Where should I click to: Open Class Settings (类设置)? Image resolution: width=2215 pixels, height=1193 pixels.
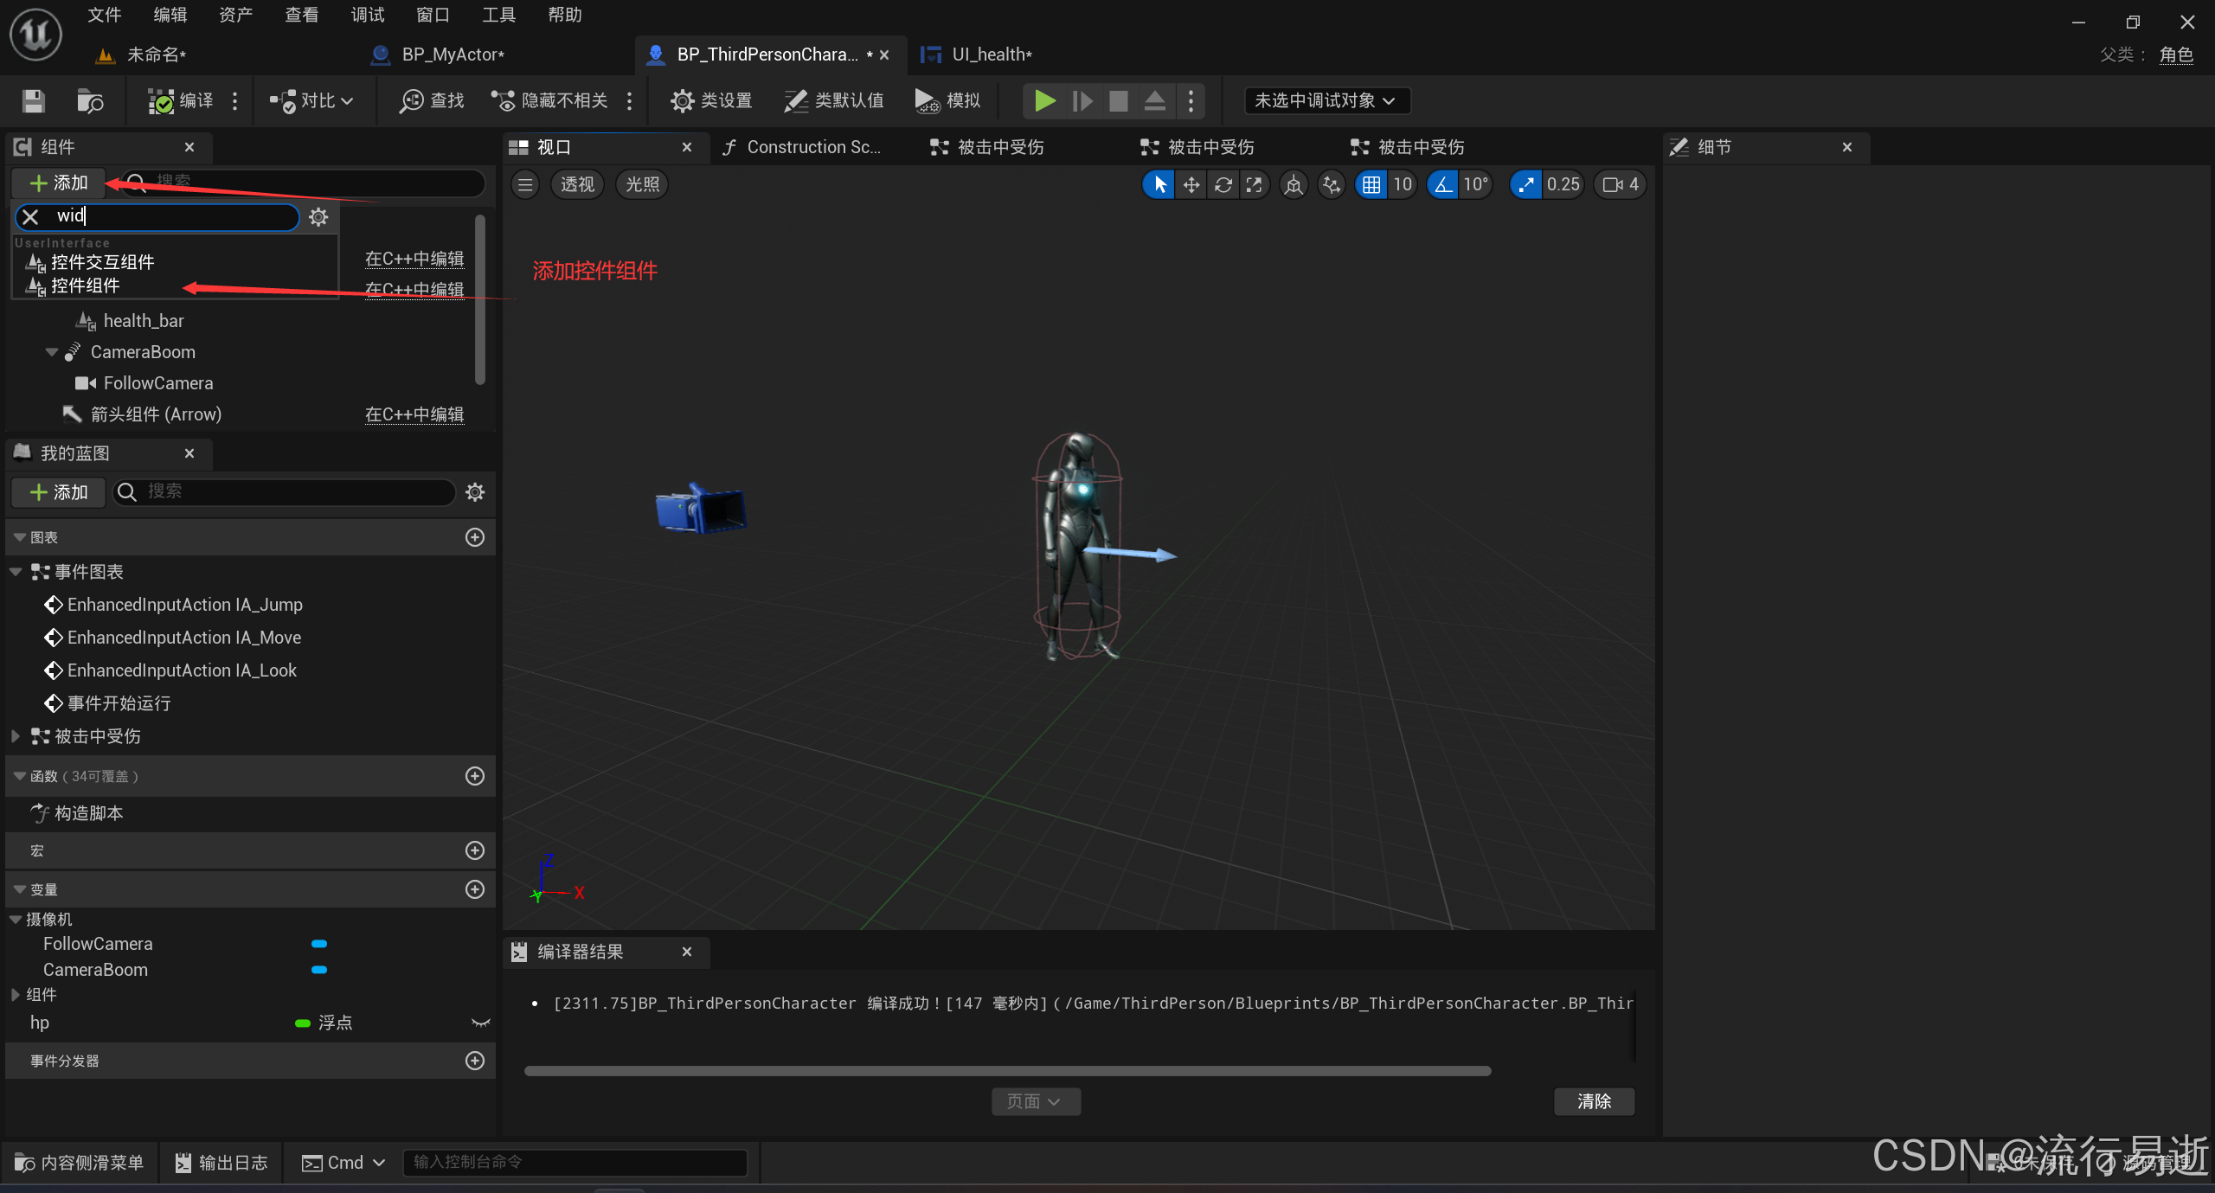[x=711, y=101]
